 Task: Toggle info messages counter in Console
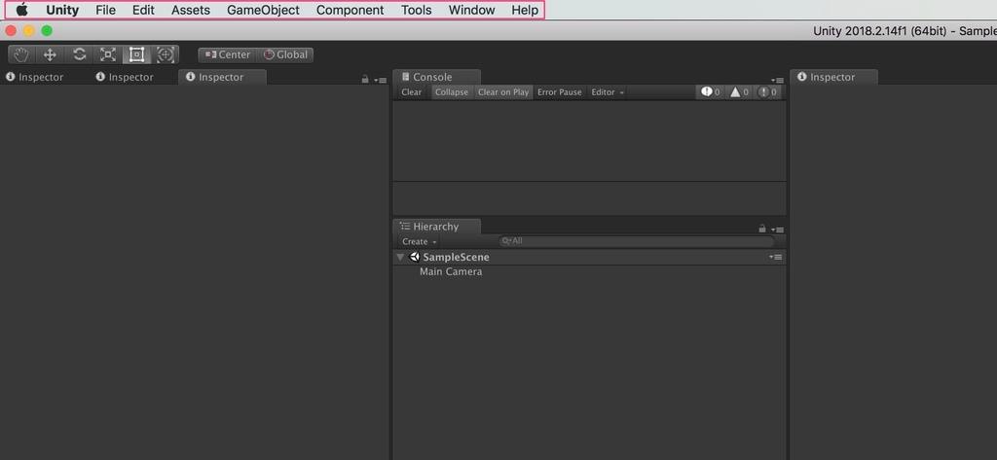click(x=710, y=92)
